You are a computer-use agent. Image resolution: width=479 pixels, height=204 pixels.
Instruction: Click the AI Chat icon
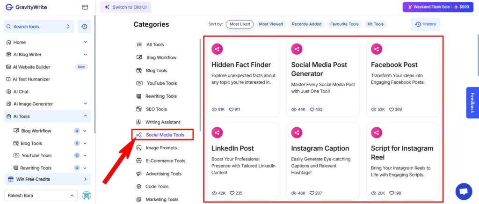click(8, 92)
